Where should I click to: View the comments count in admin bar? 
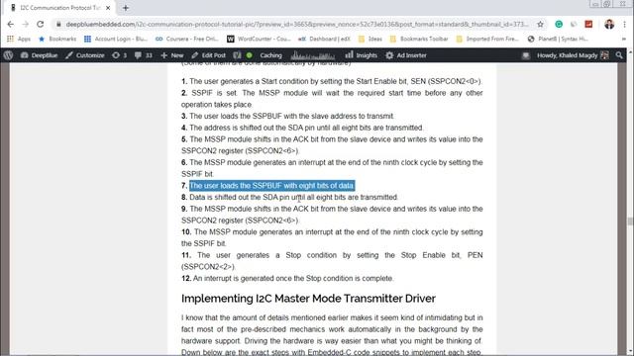(x=143, y=55)
